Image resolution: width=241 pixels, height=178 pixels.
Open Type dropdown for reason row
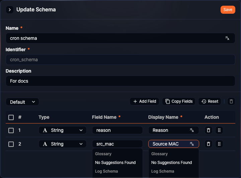point(63,130)
